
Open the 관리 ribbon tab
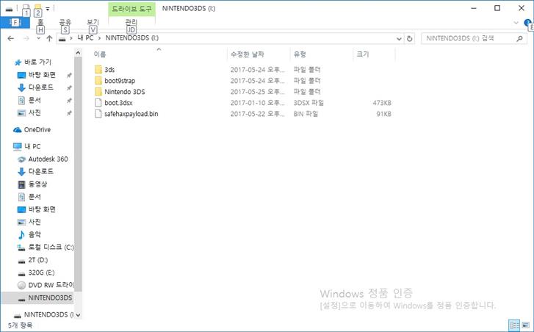click(x=131, y=23)
